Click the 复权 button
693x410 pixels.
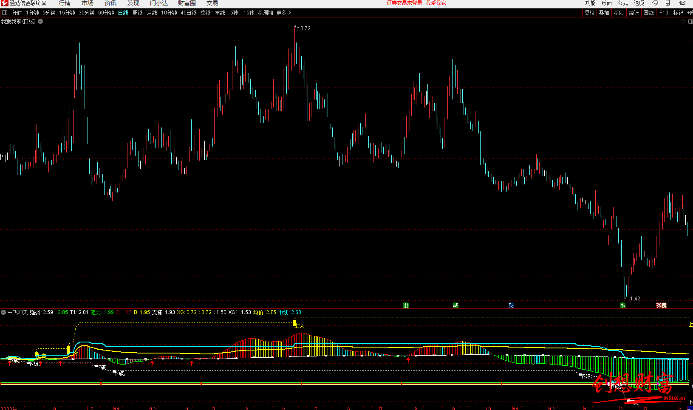click(x=589, y=13)
